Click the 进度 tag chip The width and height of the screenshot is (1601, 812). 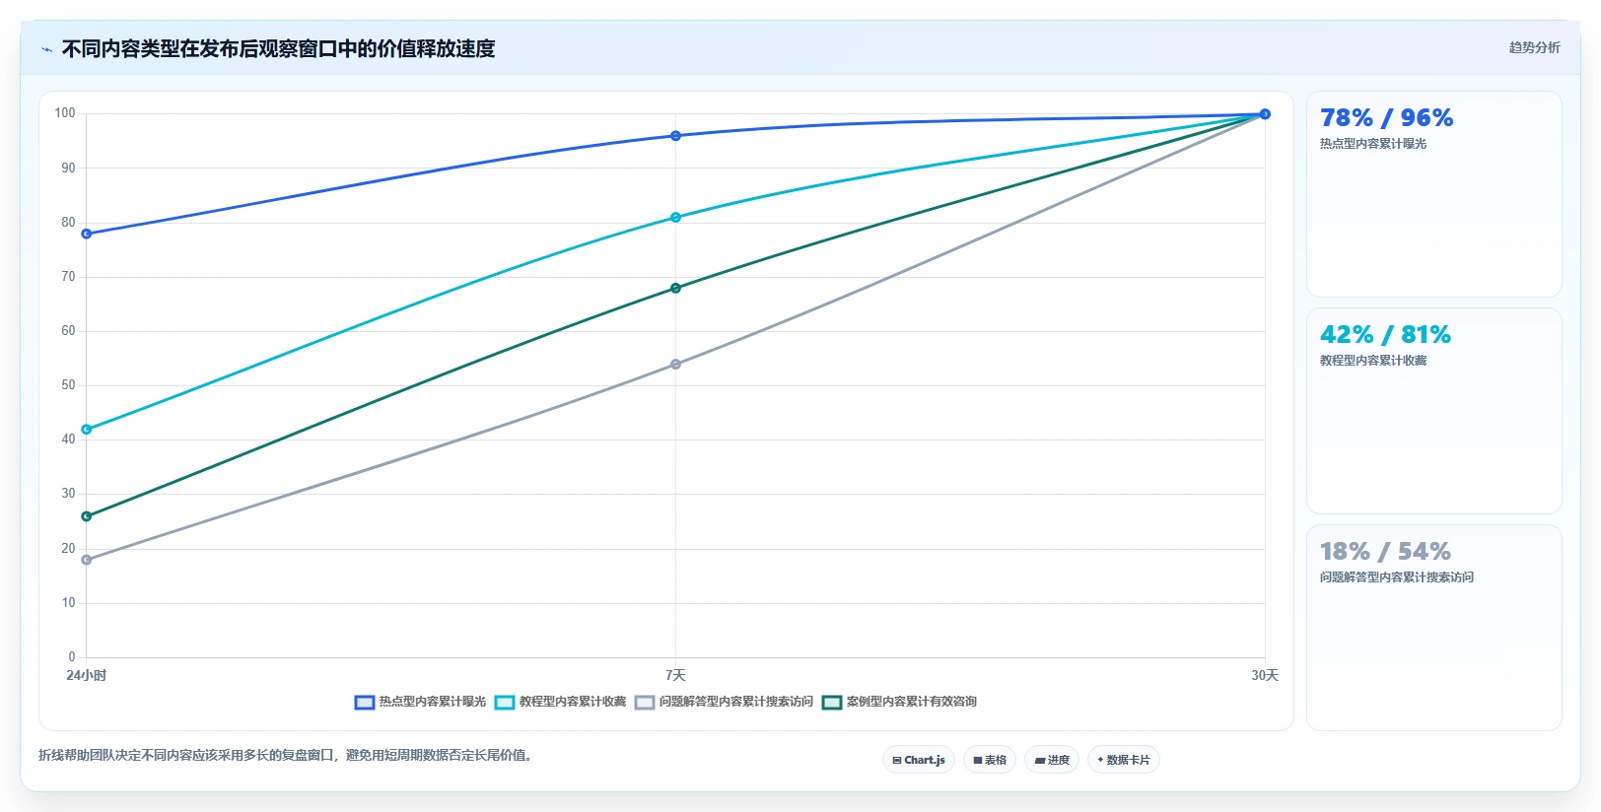coord(1052,760)
